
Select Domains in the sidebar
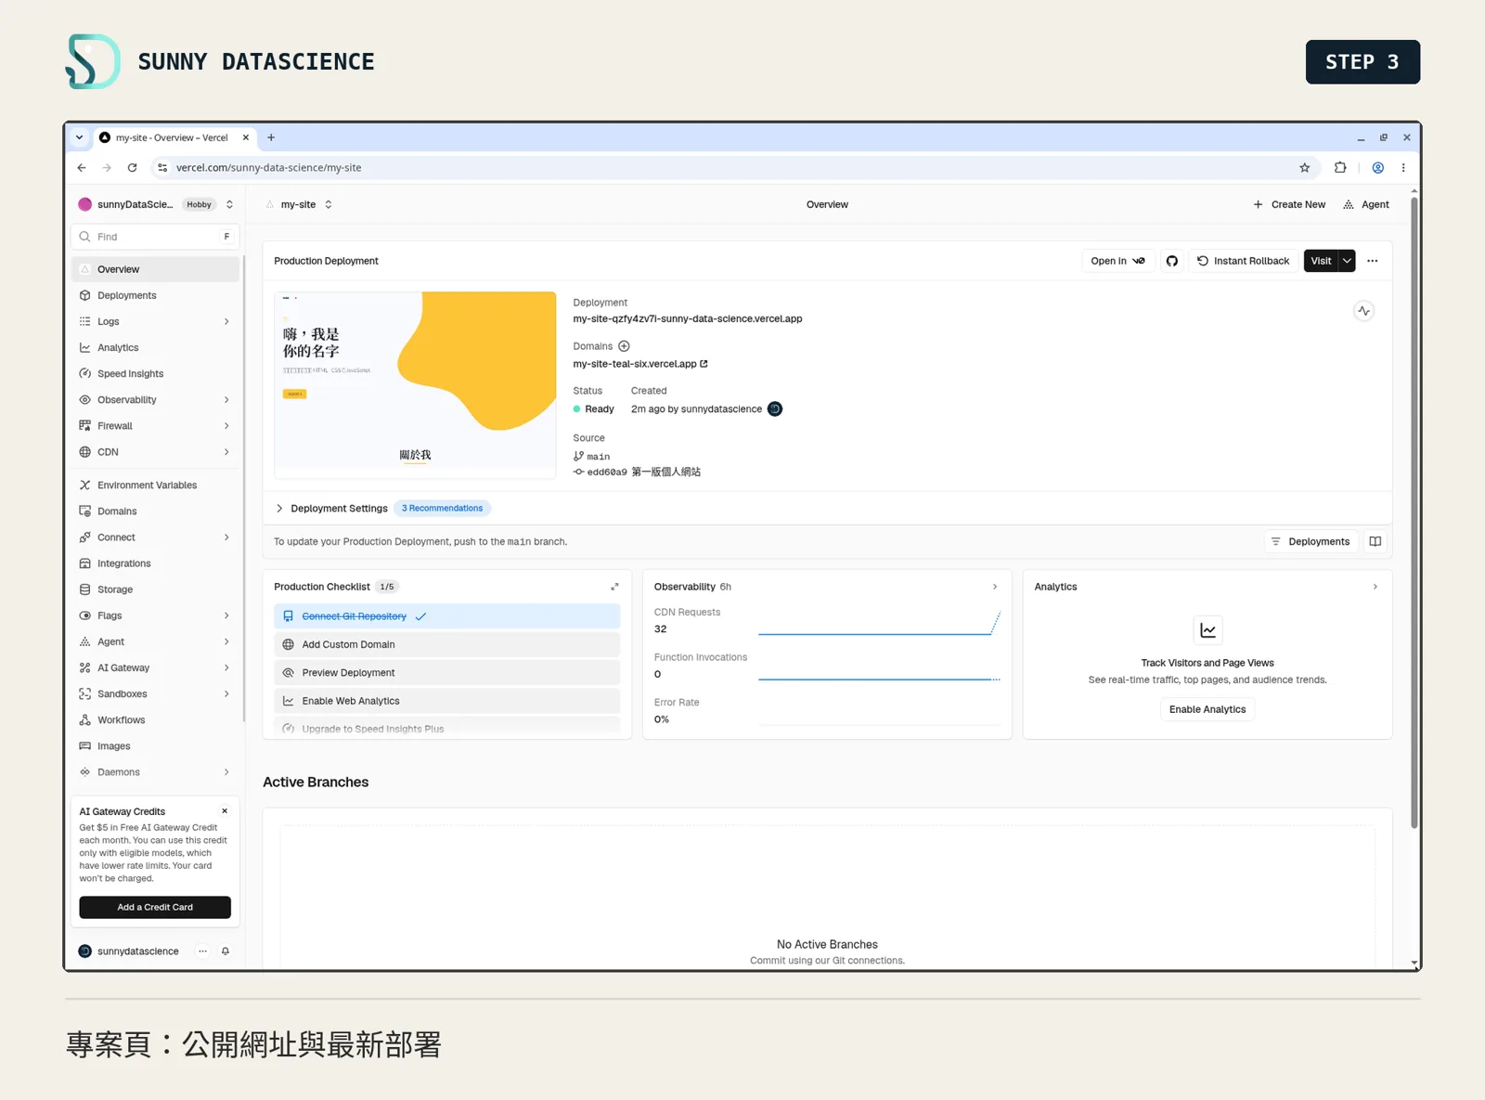tap(155, 511)
